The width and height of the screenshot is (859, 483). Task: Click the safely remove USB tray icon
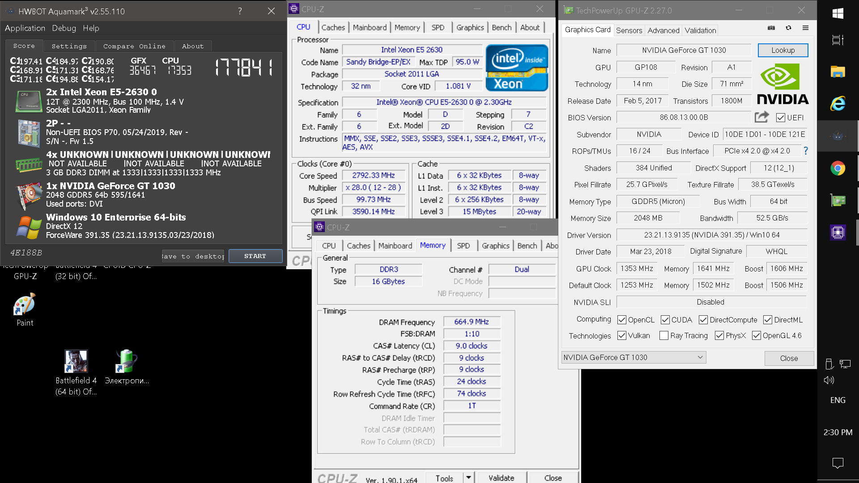pos(829,364)
